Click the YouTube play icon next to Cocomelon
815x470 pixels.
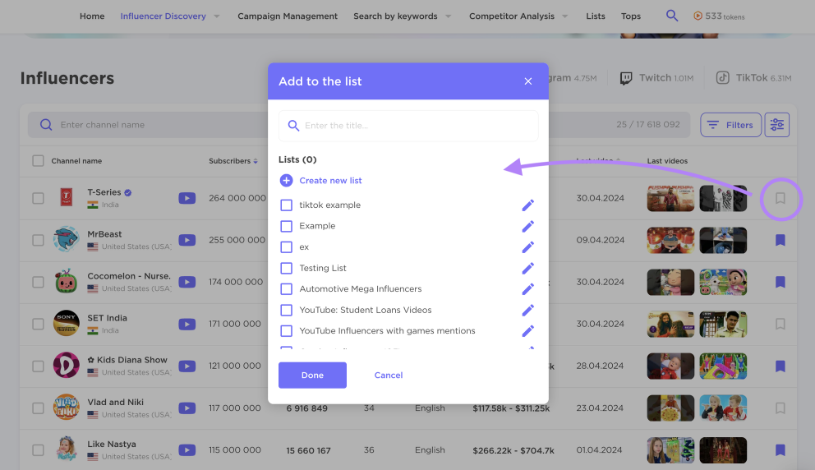point(187,282)
